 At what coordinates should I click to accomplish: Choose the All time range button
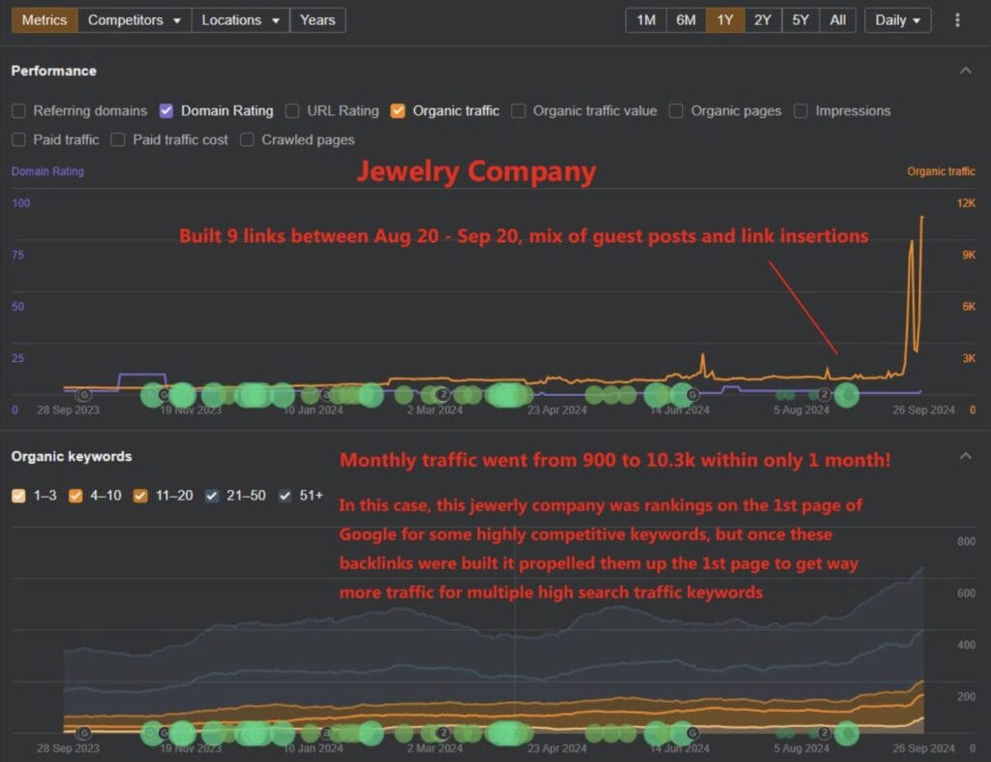coord(837,20)
